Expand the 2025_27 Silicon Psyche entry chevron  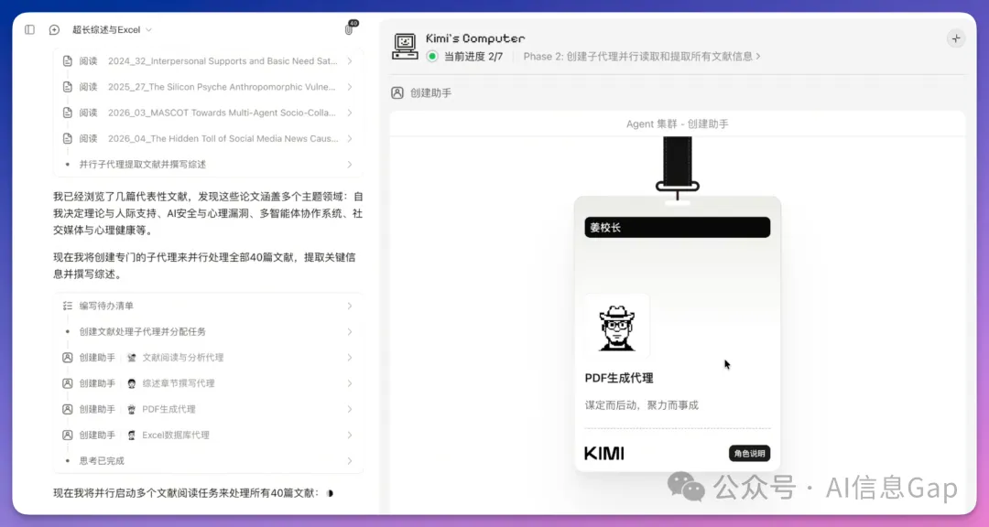point(349,87)
